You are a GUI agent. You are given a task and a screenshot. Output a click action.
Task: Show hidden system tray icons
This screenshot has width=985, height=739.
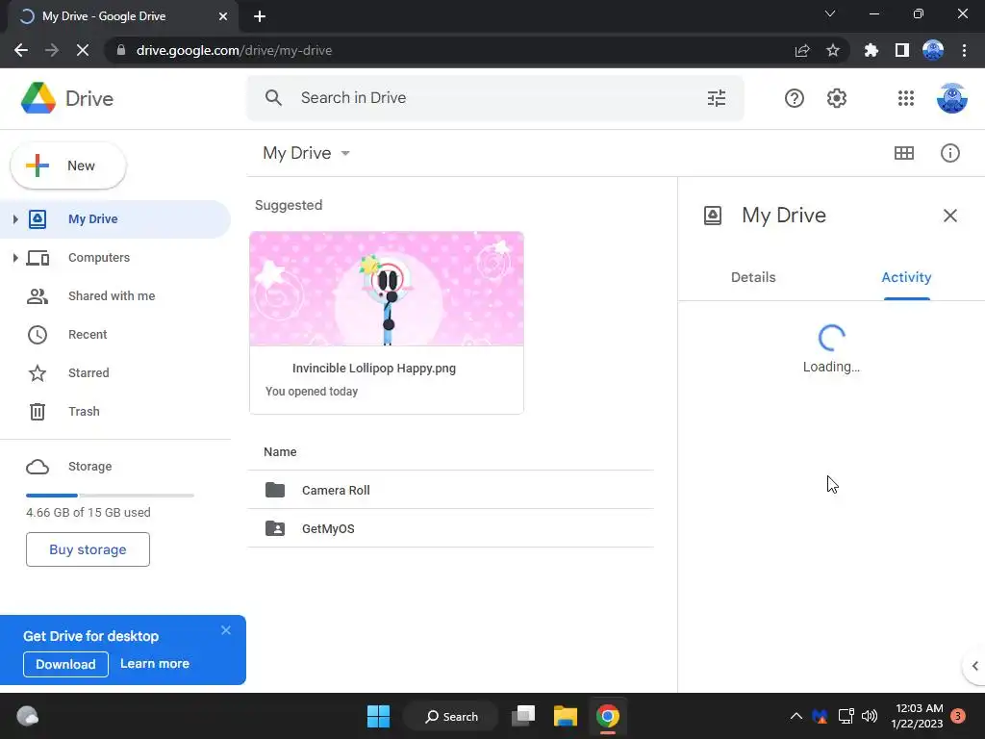(796, 716)
